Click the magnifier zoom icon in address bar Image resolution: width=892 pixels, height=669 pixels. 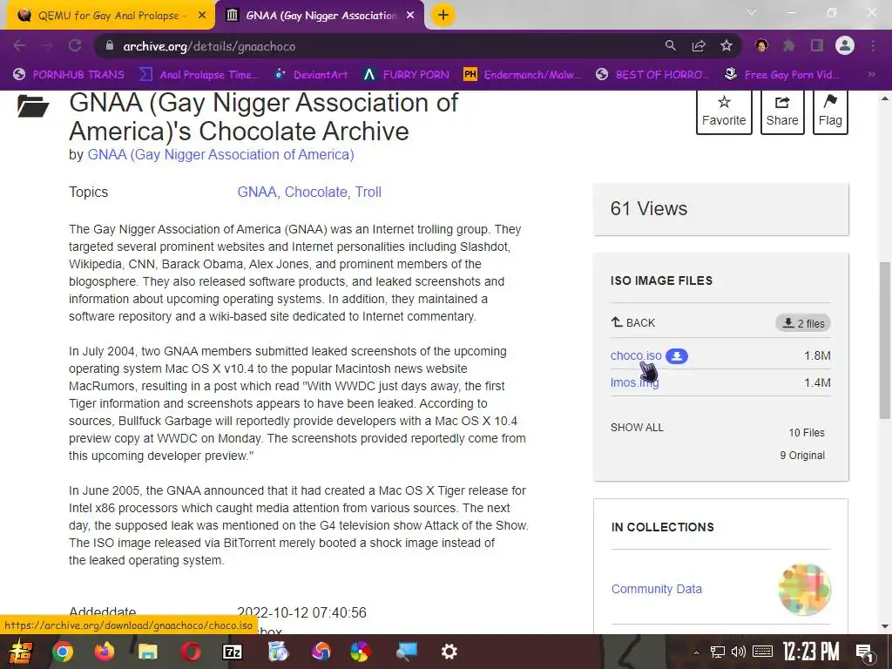(x=670, y=46)
